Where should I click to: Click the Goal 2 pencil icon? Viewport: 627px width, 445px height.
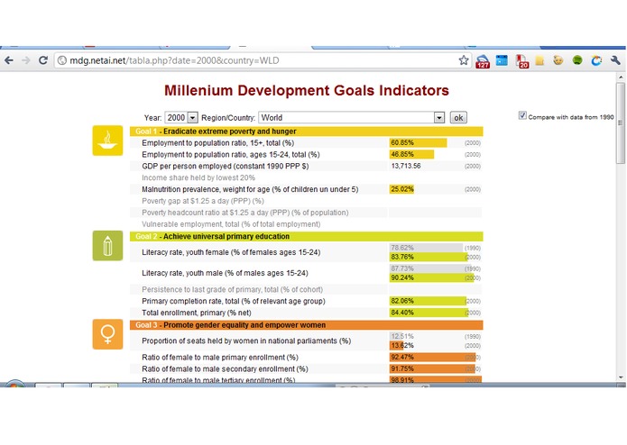point(107,245)
